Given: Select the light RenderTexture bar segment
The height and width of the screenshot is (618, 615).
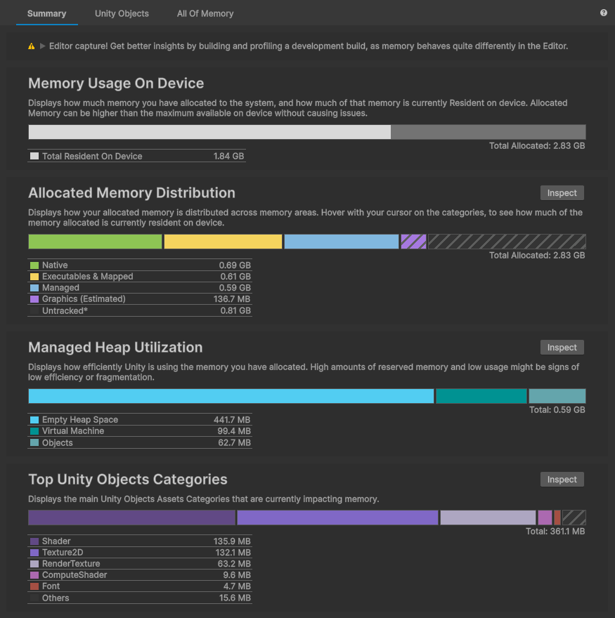Looking at the screenshot, I should tap(488, 518).
